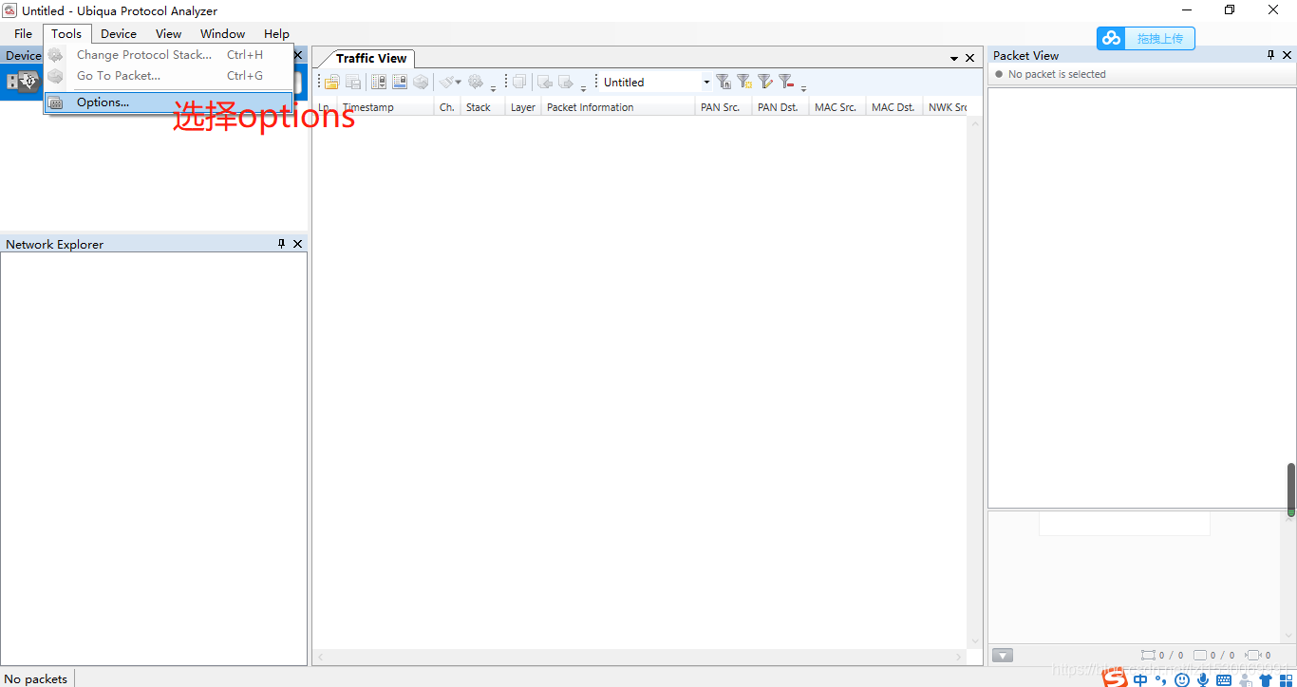Image resolution: width=1297 pixels, height=687 pixels.
Task: Toggle the Chinese 中 input mode icon
Action: [1140, 680]
